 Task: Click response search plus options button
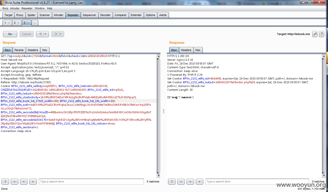[190, 181]
